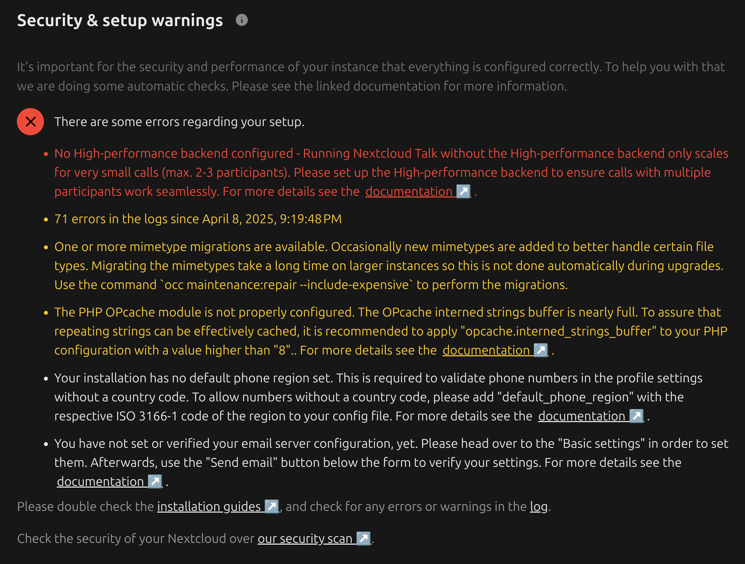Screen dimensions: 745x564
Task: Click the No High-performance backend configured error text
Action: pos(391,173)
